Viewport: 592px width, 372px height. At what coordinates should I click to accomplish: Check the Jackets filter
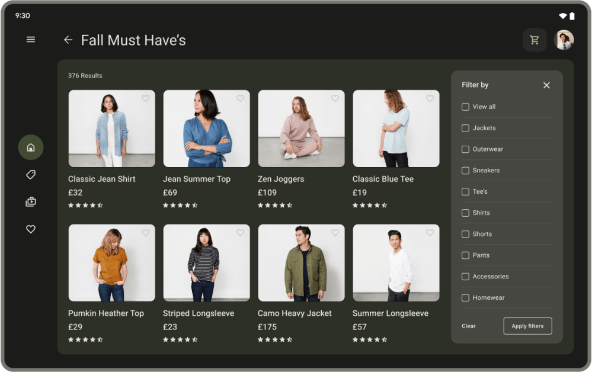click(466, 128)
